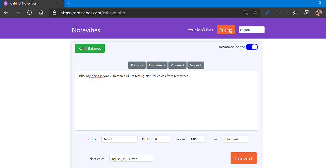
Task: Click the padlock site security icon
Action: (x=54, y=13)
